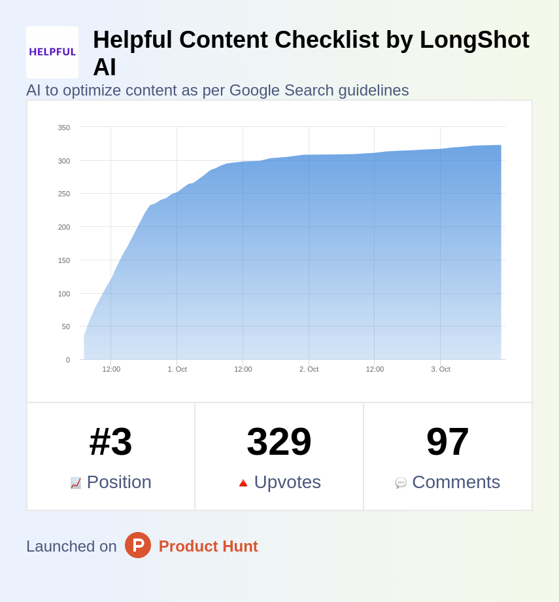Click the Launched on text
Image resolution: width=559 pixels, height=602 pixels.
click(x=71, y=546)
